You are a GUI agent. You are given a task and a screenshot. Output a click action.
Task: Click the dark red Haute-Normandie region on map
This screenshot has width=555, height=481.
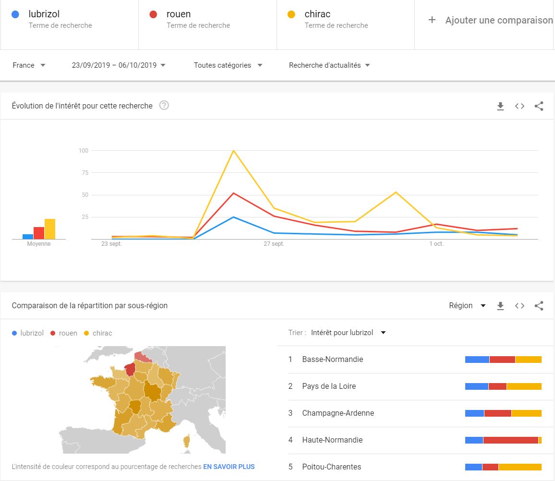coord(130,369)
